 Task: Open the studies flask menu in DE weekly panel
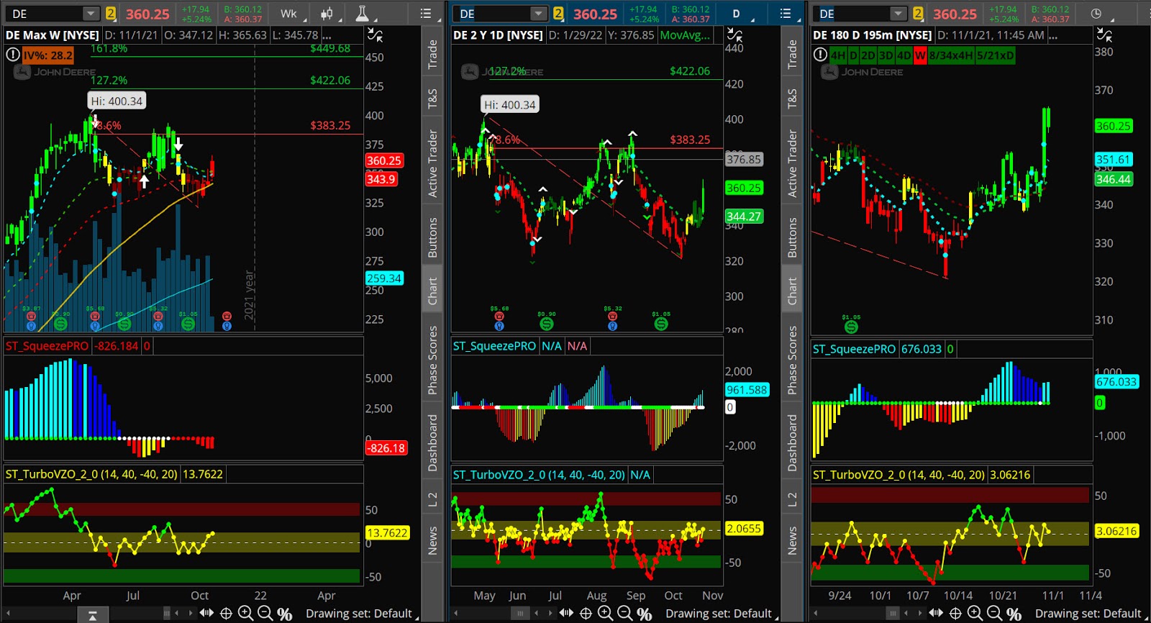click(x=362, y=13)
